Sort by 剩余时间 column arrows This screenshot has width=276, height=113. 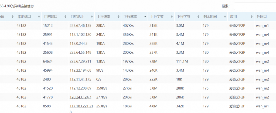pos(225,17)
